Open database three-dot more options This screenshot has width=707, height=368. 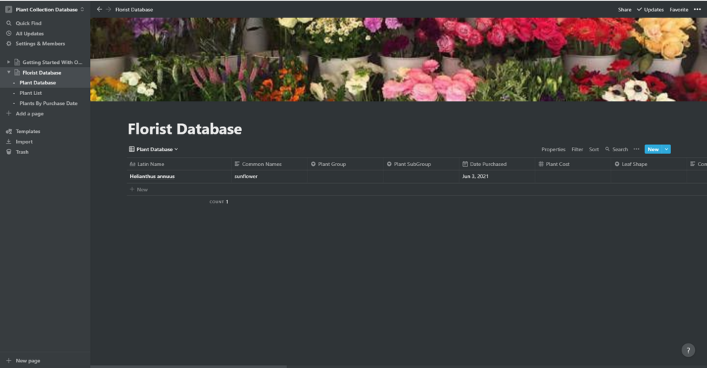pos(636,149)
